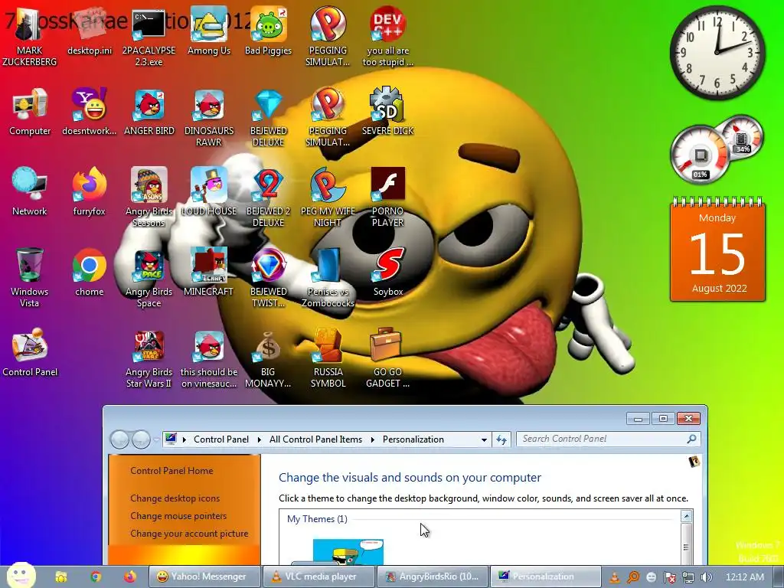Open the pinned Chrome taskbar icon
This screenshot has width=784, height=588.
(96, 577)
